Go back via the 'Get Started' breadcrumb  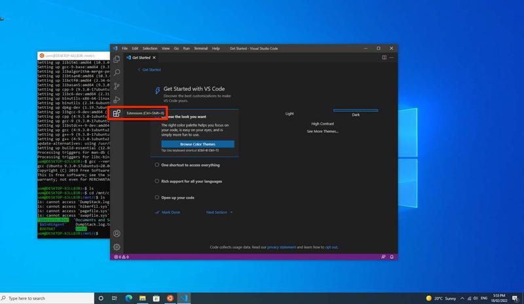[150, 69]
